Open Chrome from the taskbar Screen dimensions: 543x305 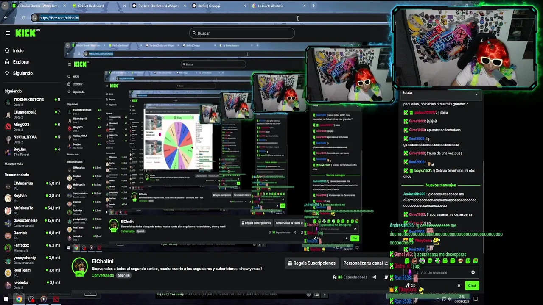(x=19, y=299)
